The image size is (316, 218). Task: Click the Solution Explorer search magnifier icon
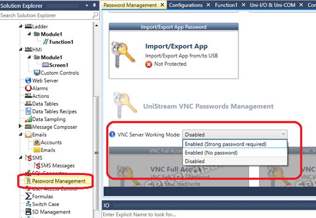(x=95, y=15)
